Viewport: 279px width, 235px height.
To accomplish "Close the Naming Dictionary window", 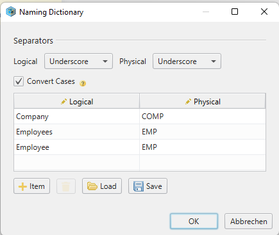I will [x=264, y=12].
